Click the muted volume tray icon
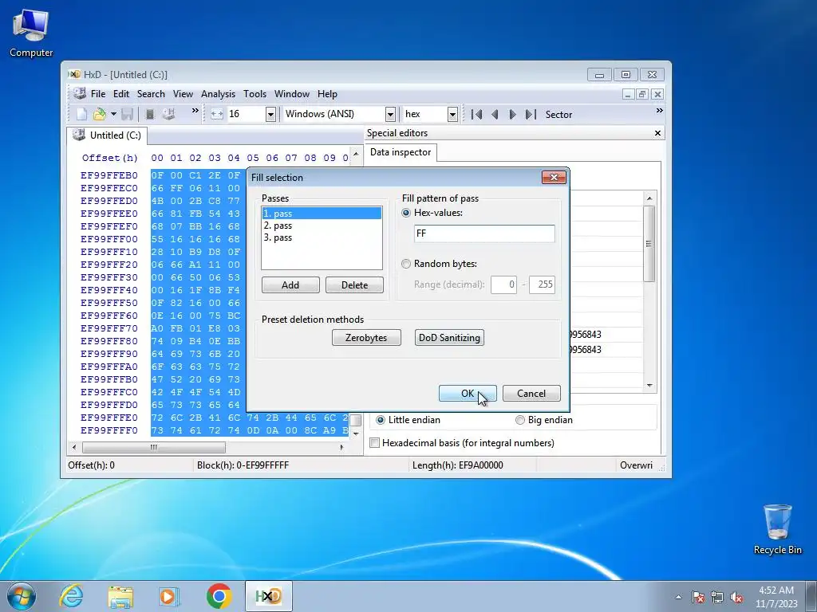Viewport: 817px width, 612px height. coord(736,597)
